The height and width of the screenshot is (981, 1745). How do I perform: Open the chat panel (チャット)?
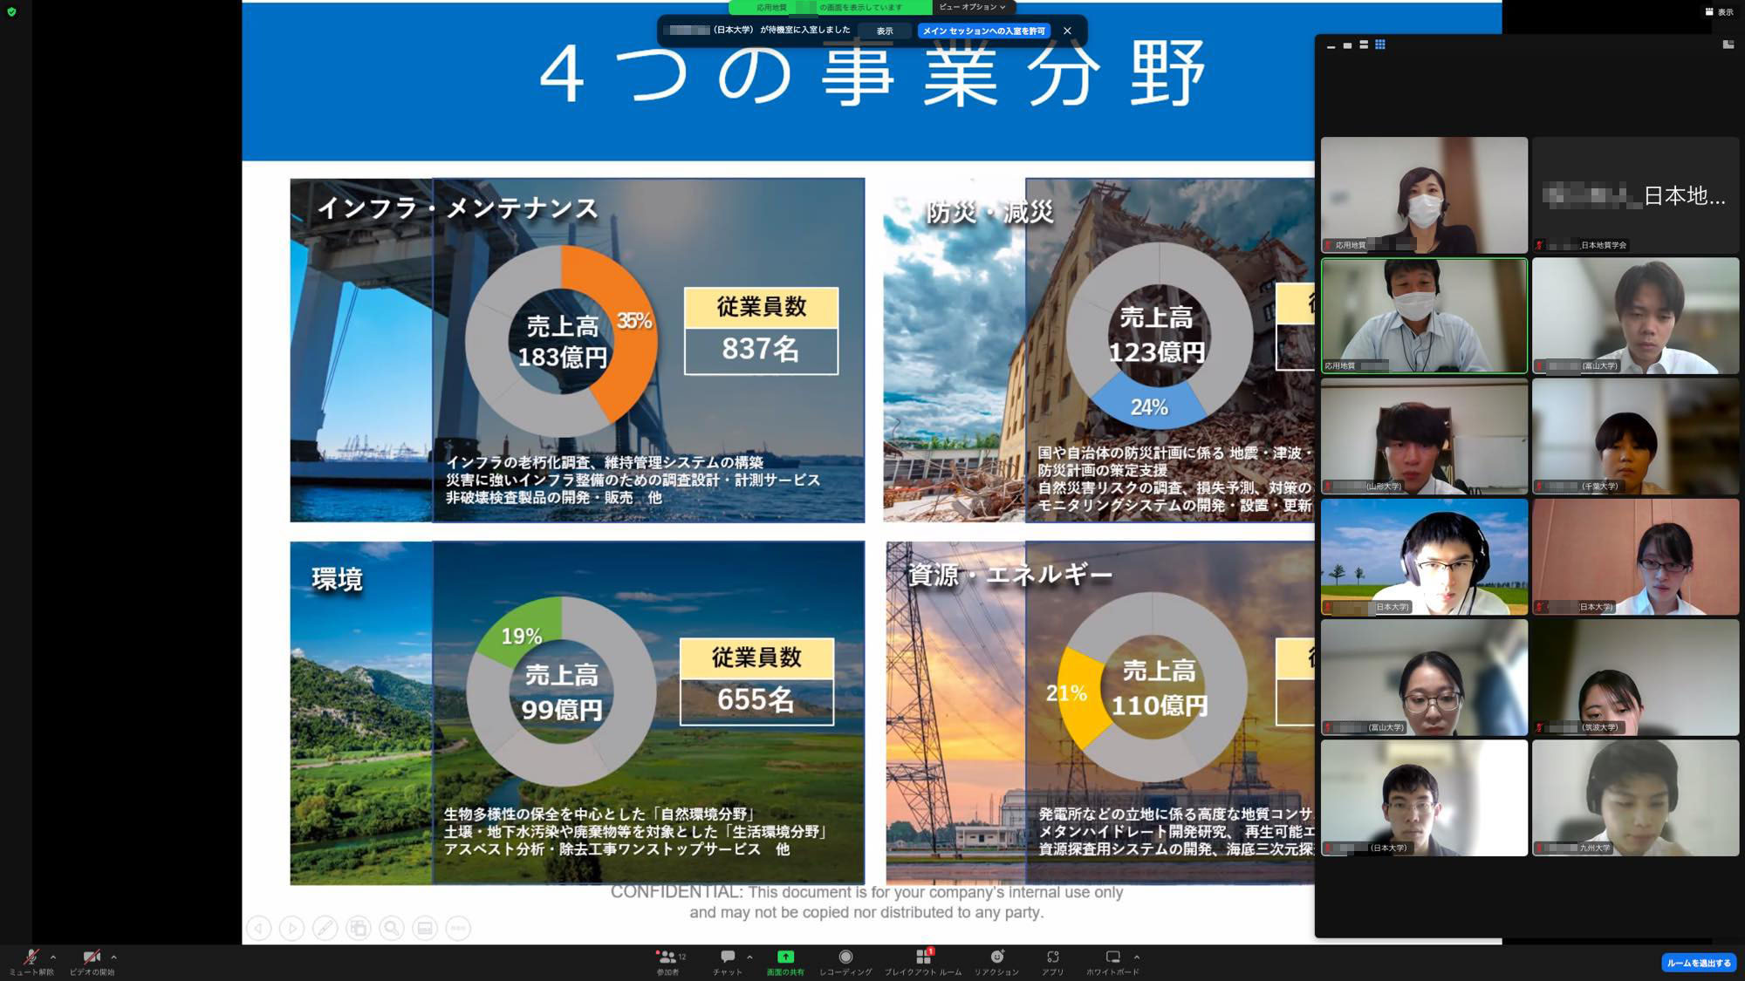coord(727,960)
